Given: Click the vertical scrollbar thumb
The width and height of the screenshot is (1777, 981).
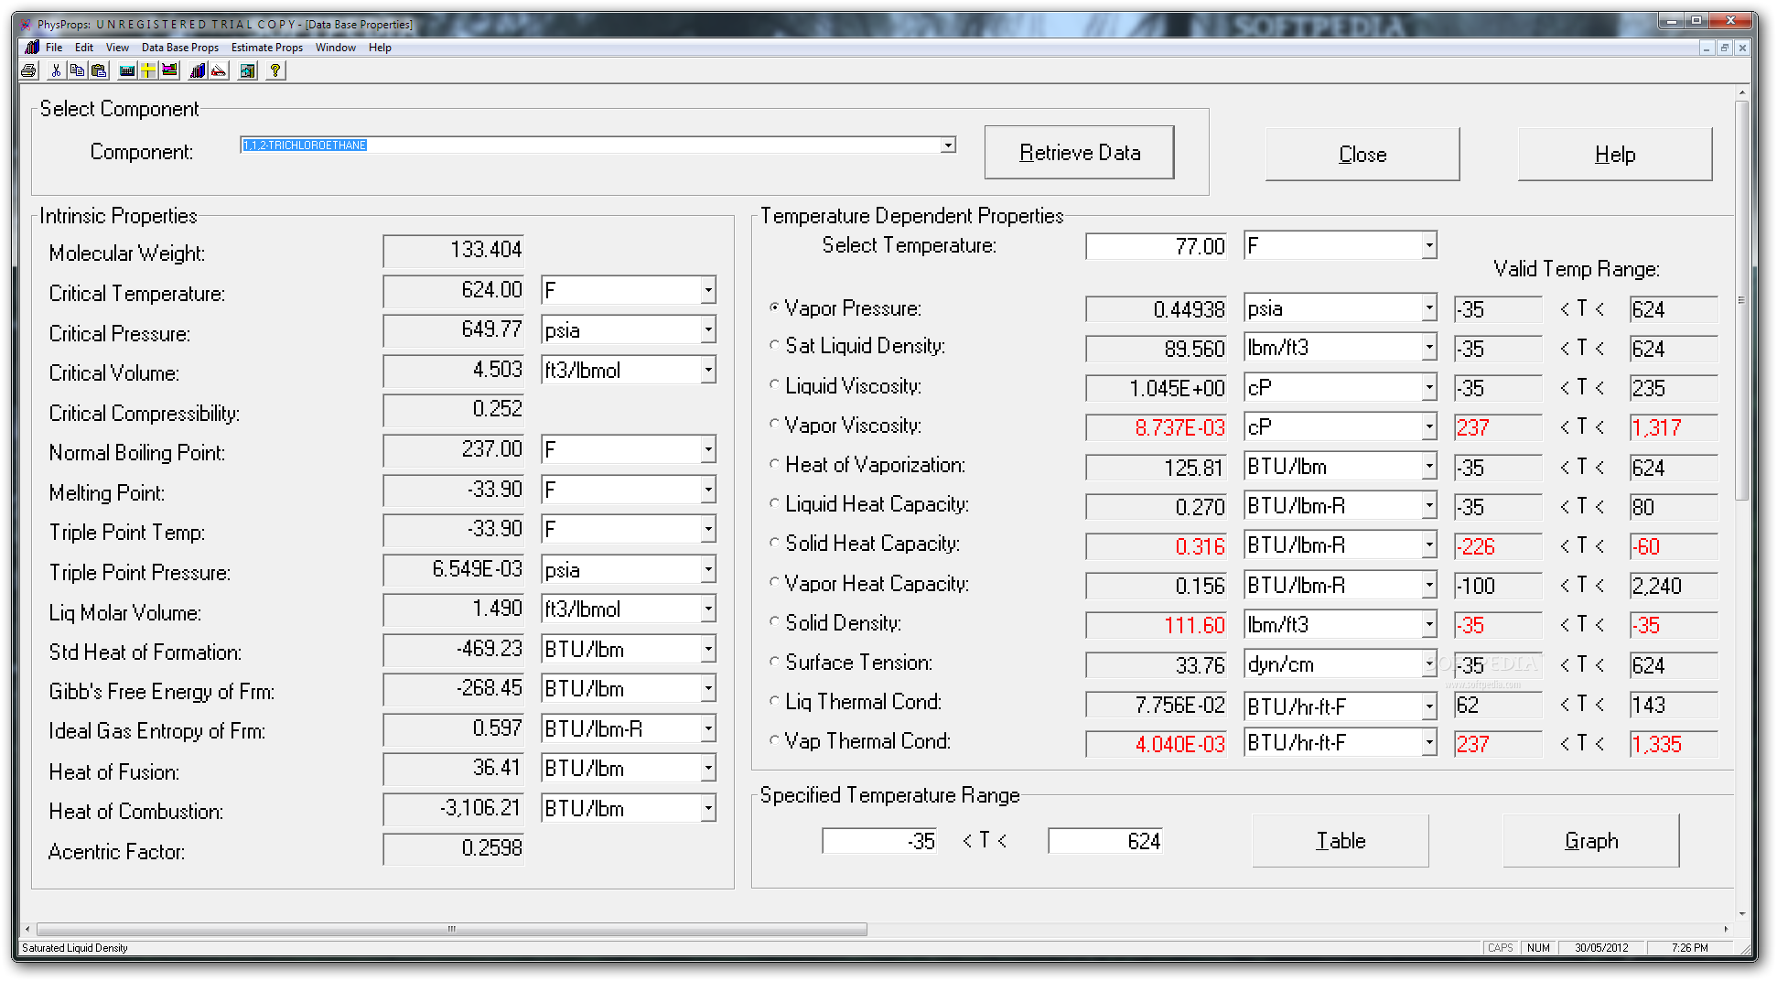Looking at the screenshot, I should pos(1741,299).
